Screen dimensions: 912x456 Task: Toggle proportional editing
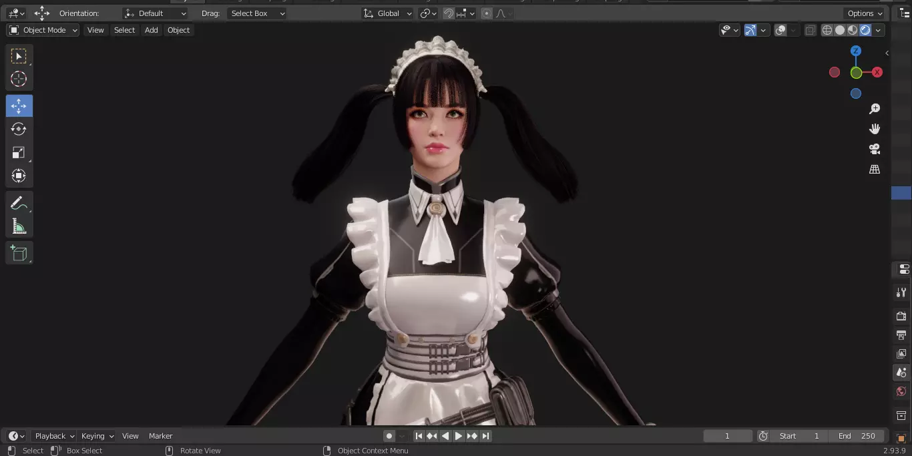486,13
